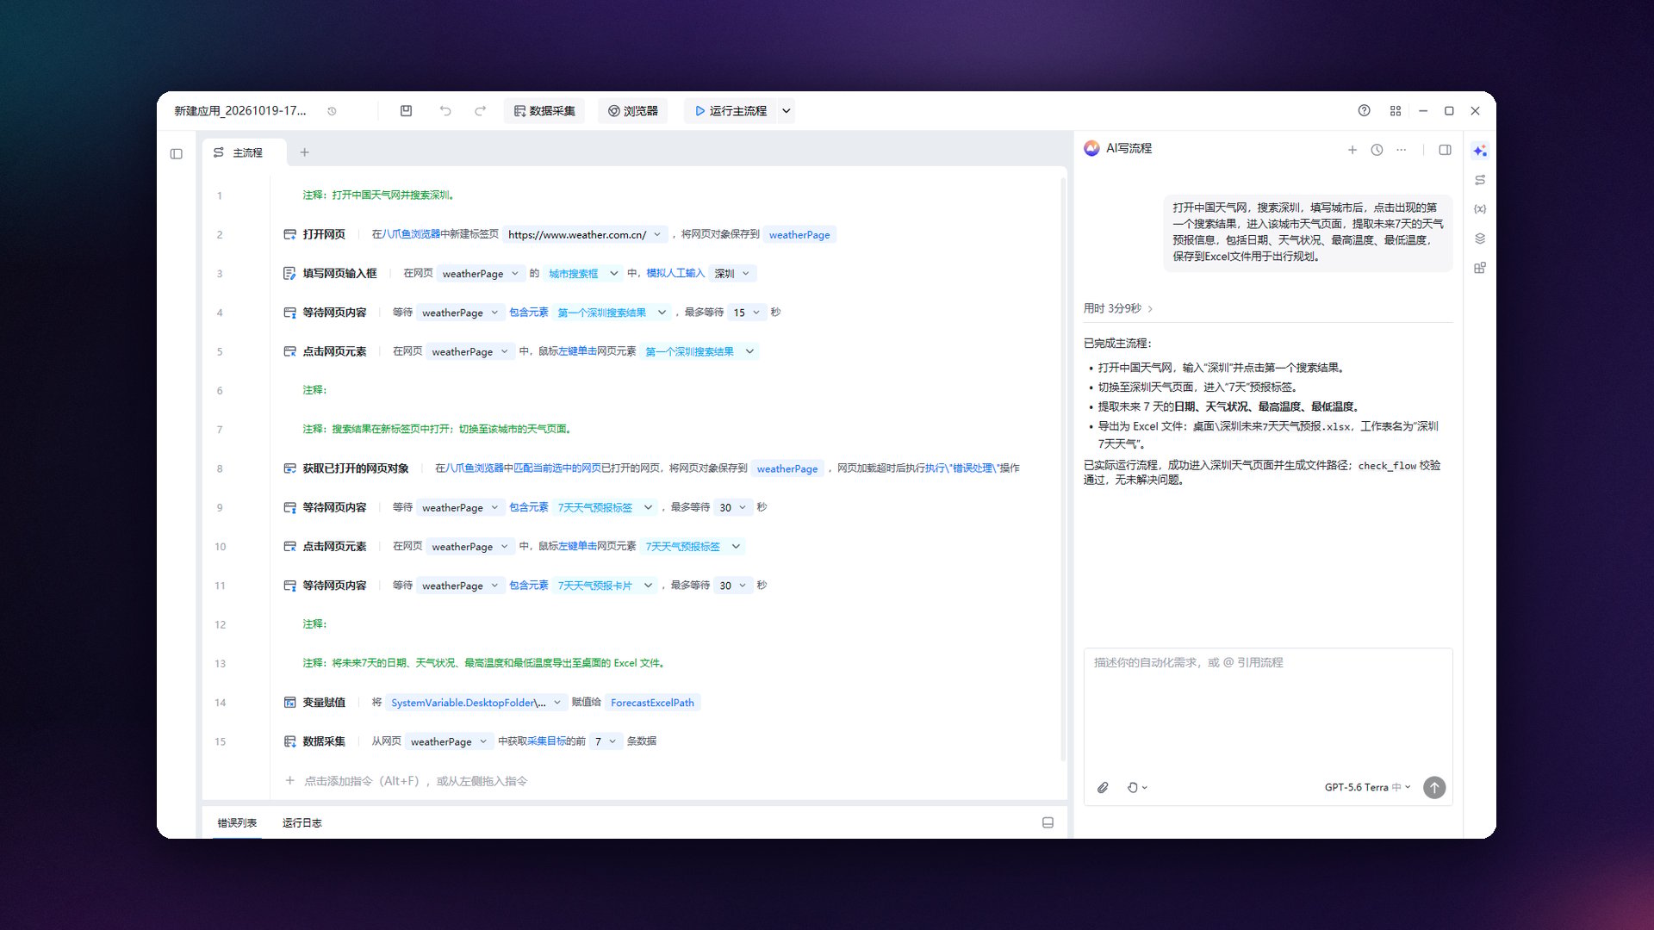Viewport: 1654px width, 930px height.
Task: Open the 第一个深圳搜索结果 dropdown on line 4
Action: click(x=662, y=312)
